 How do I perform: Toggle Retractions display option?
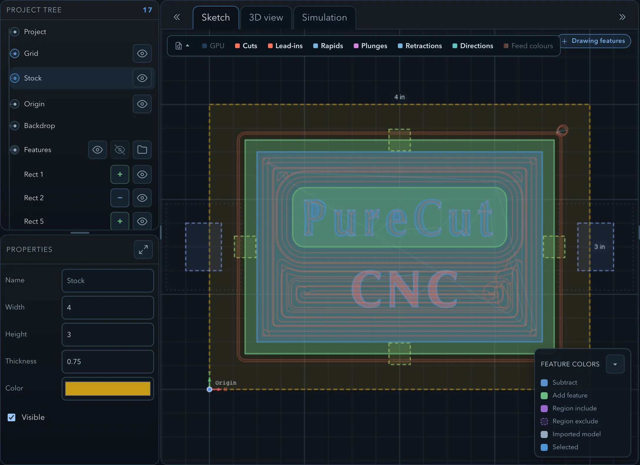[x=420, y=46]
